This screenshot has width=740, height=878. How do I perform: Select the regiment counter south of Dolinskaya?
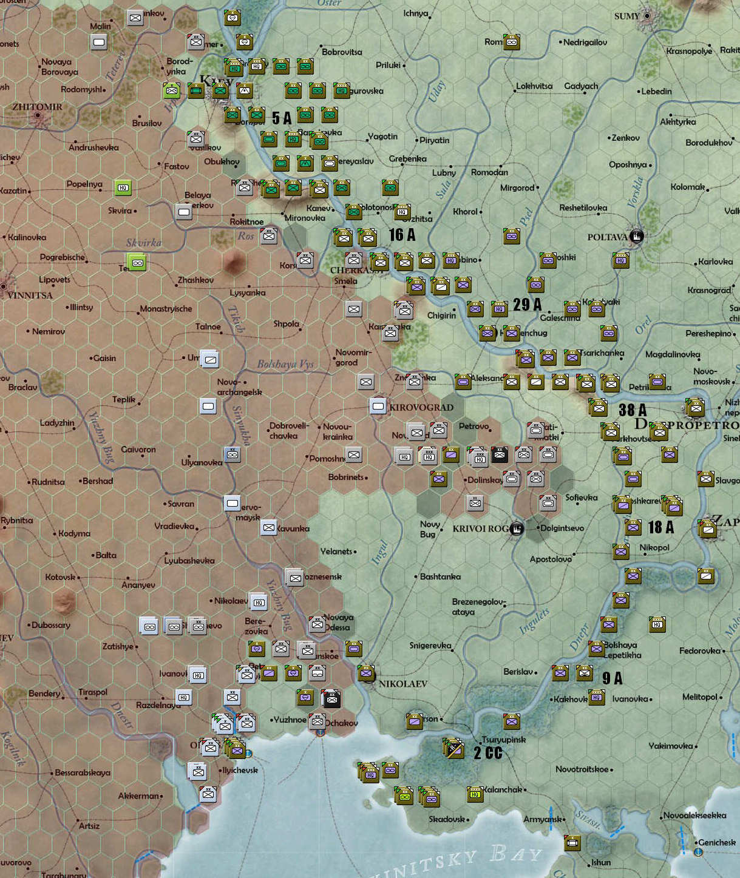coord(475,502)
